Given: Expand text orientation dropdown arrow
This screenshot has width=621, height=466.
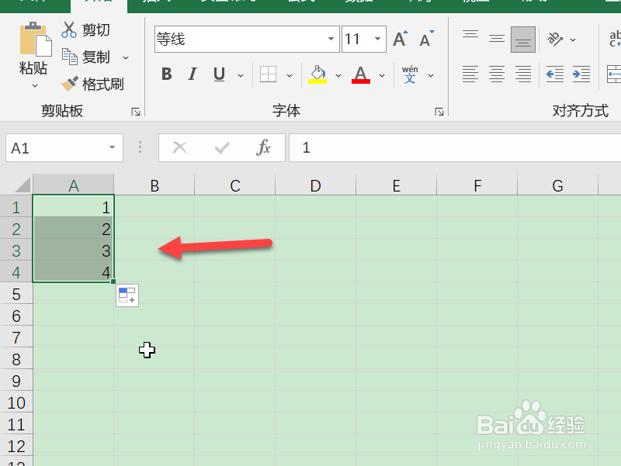Looking at the screenshot, I should (x=573, y=40).
